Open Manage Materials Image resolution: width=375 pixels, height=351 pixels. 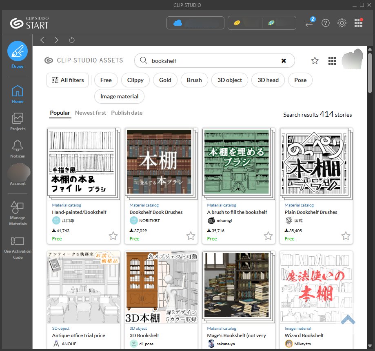[x=18, y=213]
